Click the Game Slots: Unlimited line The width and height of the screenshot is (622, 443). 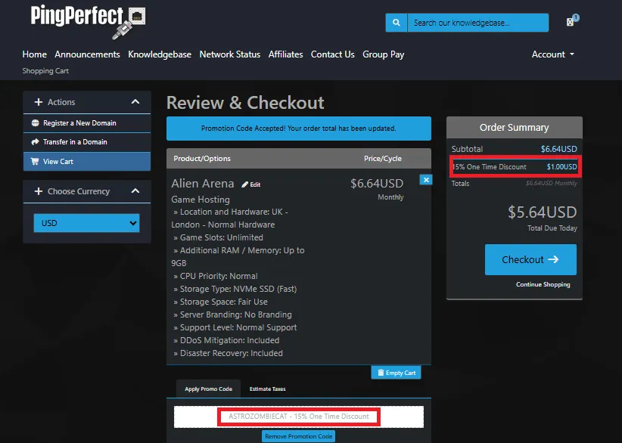click(x=218, y=237)
